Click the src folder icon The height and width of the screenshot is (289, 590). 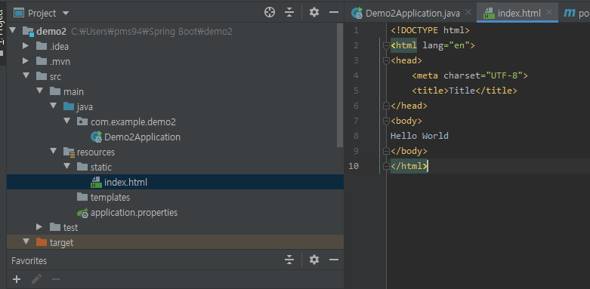pyautogui.click(x=42, y=76)
